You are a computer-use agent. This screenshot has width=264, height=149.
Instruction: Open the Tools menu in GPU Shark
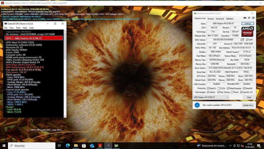pos(18,28)
